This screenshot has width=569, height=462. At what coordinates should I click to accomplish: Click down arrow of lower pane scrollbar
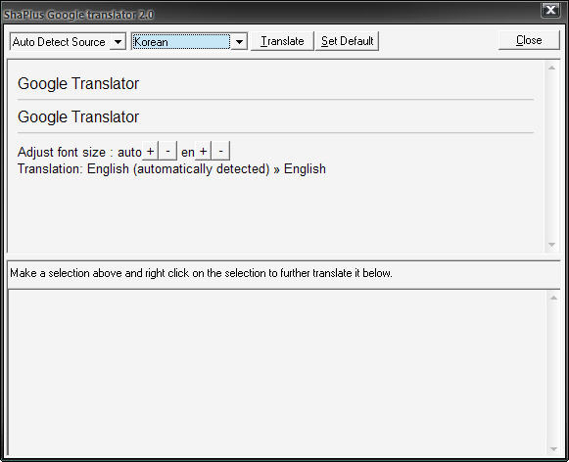click(553, 449)
